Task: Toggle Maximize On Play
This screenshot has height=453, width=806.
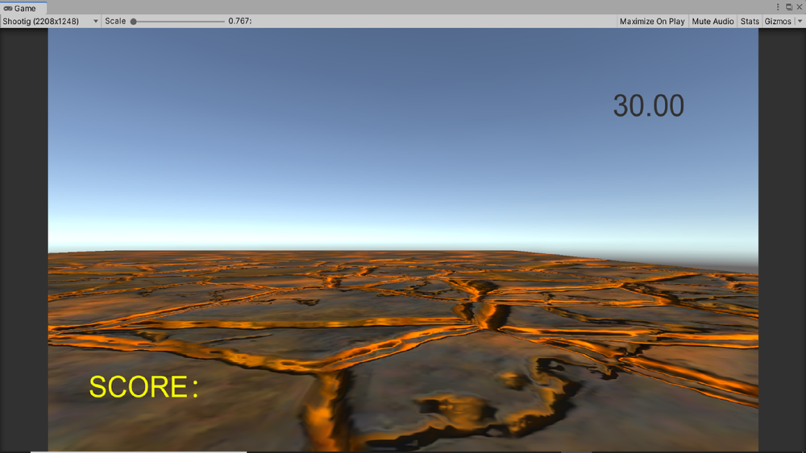Action: click(652, 21)
